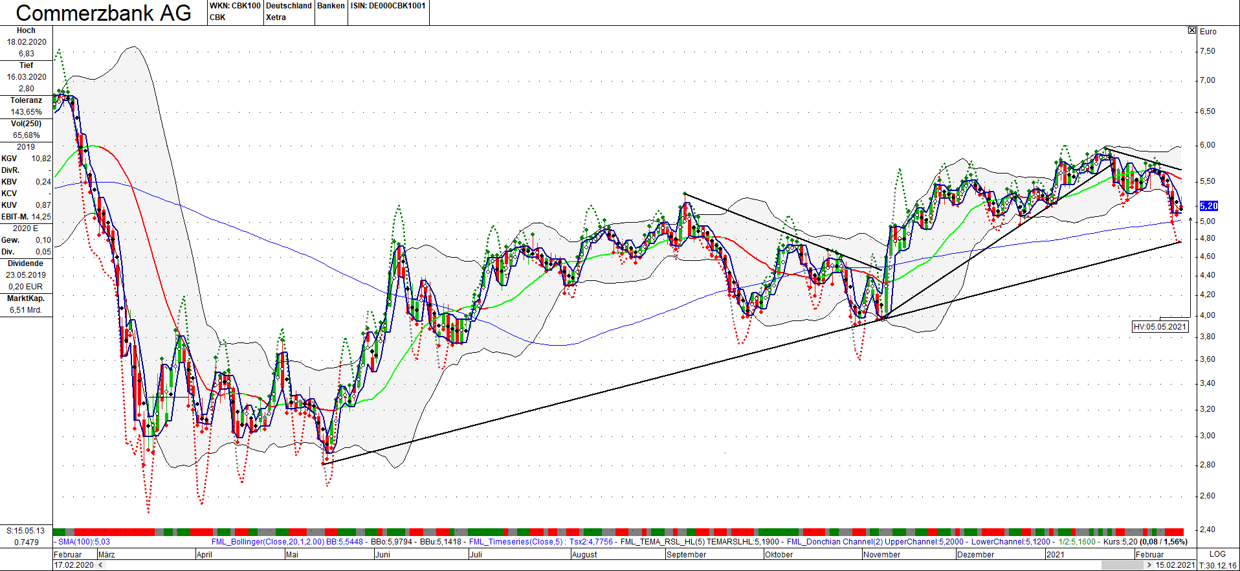The height and width of the screenshot is (571, 1240).
Task: Click the Toleranz label
Action: click(26, 100)
